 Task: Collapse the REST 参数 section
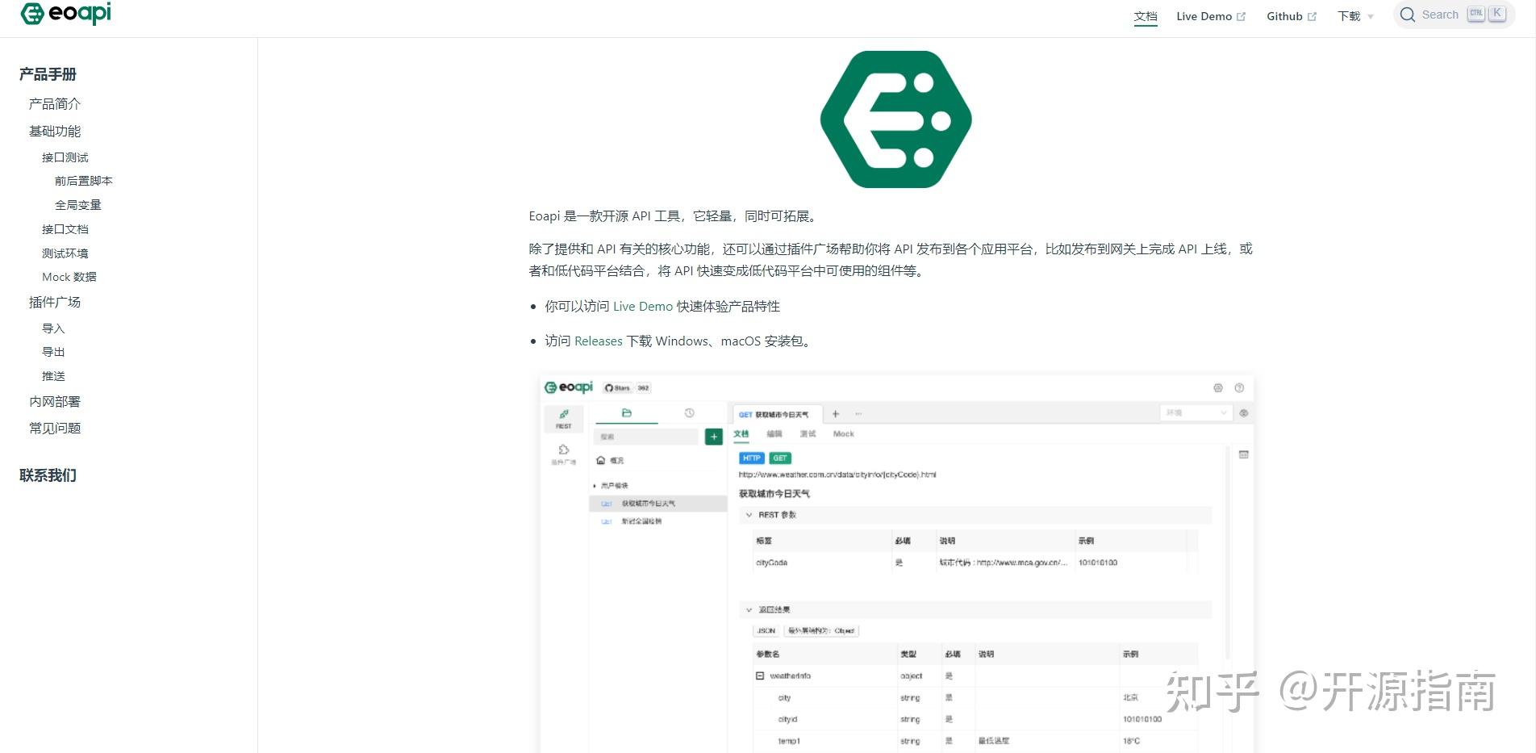tap(749, 514)
